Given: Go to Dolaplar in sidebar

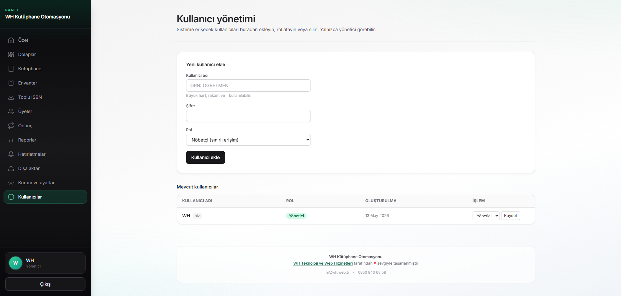Looking at the screenshot, I should [x=45, y=54].
